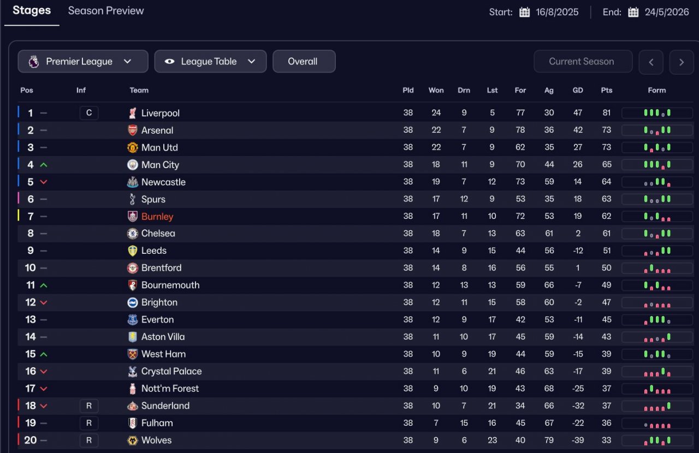The height and width of the screenshot is (453, 699).
Task: Open the Premier League competition dropdown
Action: (83, 62)
